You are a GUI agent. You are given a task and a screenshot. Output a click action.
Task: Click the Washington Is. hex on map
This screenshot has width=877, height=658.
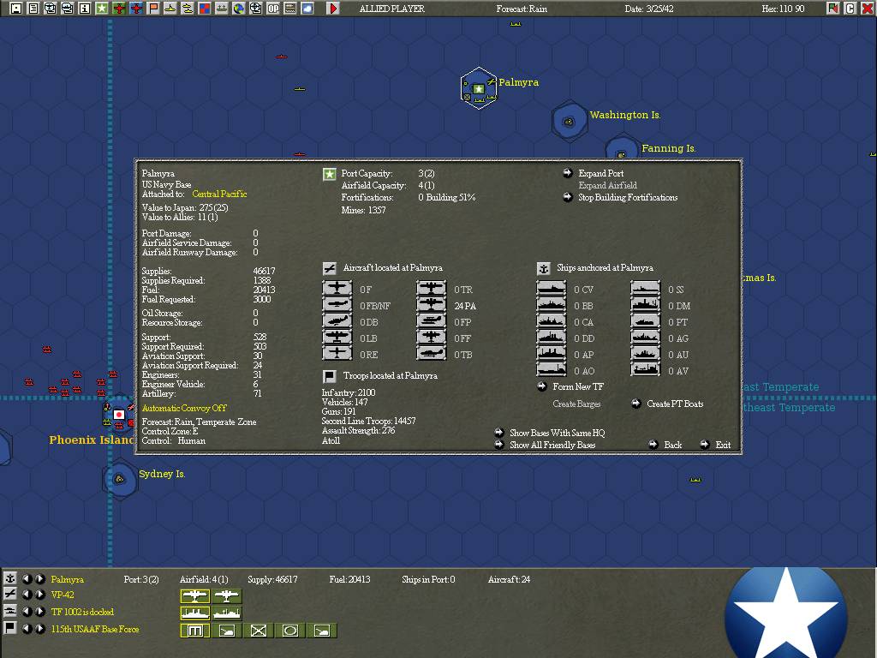click(569, 121)
